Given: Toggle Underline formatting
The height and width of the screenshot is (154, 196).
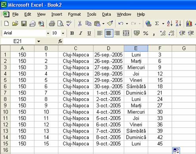Looking at the screenshot, I should point(89,33).
